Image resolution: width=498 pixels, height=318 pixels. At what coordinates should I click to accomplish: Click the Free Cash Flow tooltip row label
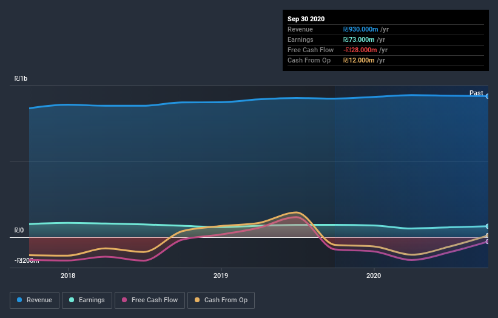tap(311, 50)
